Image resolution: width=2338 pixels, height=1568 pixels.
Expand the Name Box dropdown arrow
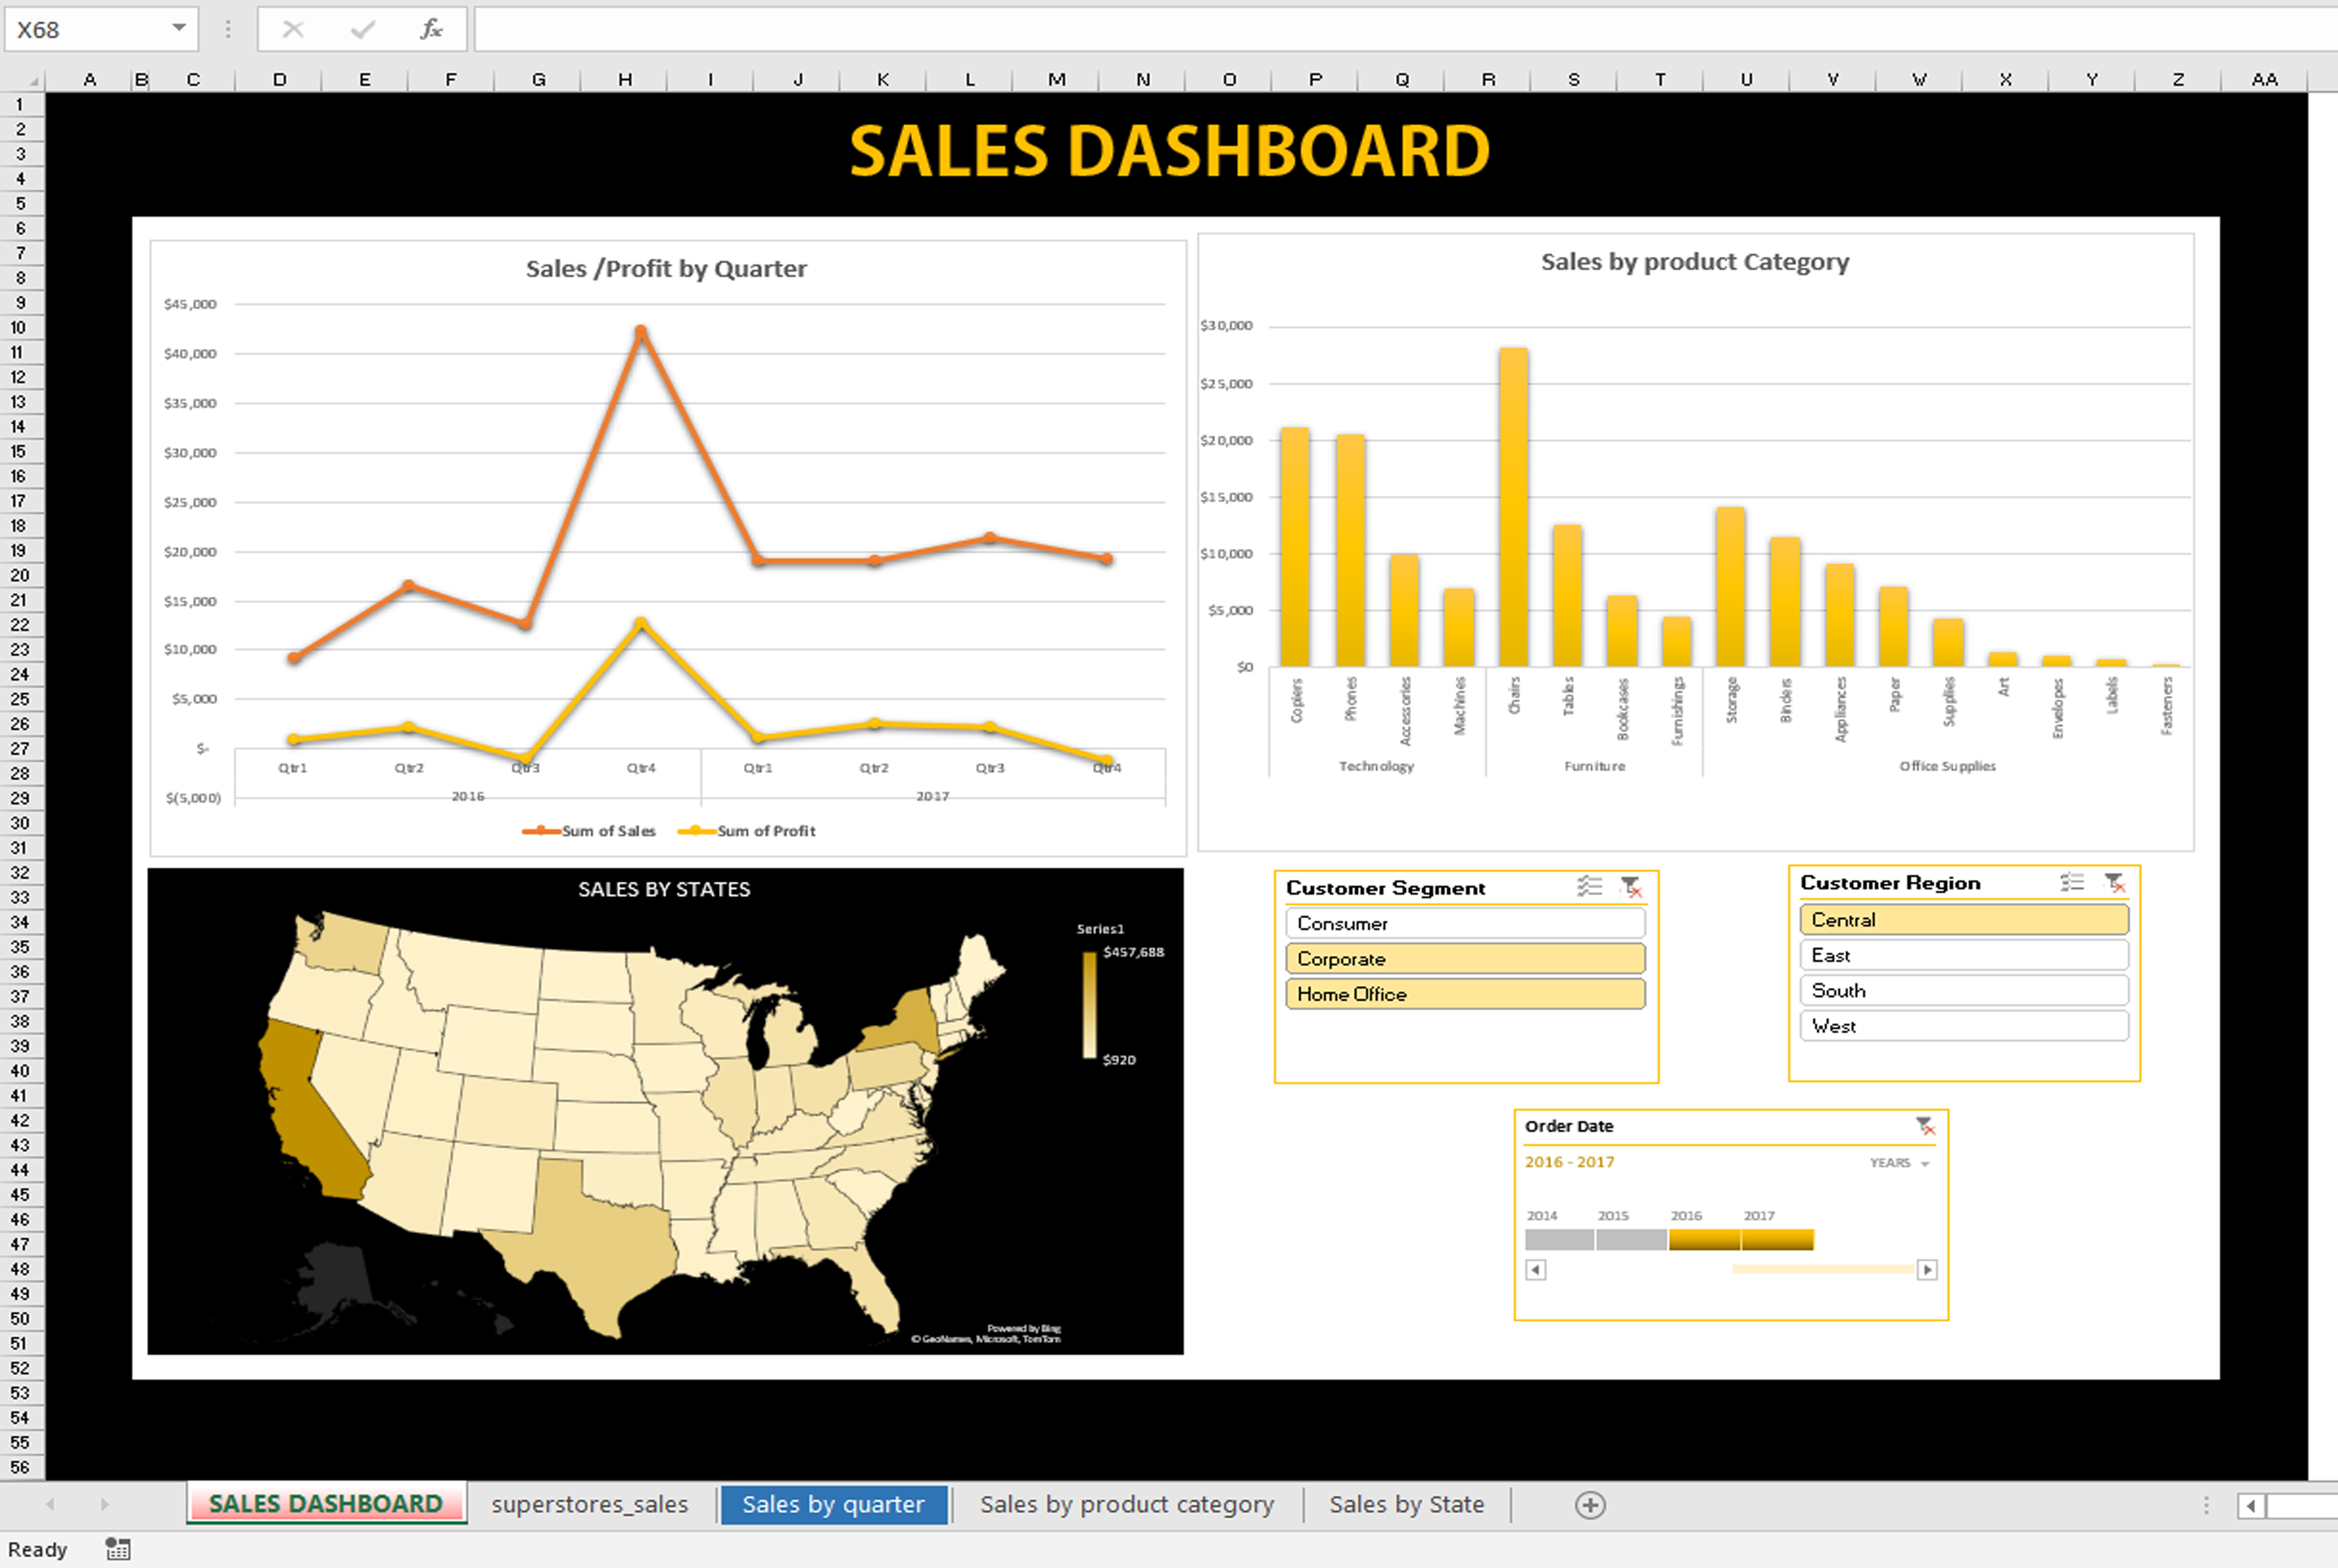[179, 28]
